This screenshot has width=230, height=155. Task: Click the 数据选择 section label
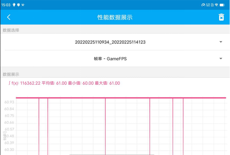[11, 30]
